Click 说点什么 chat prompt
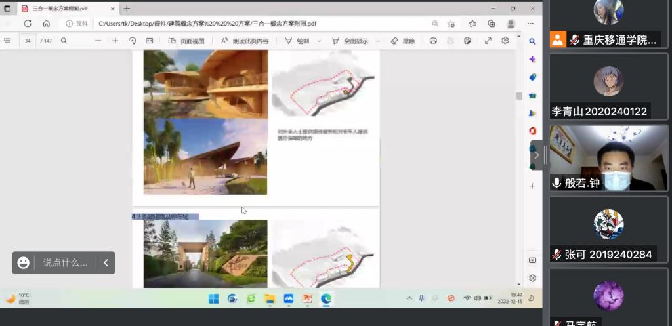672x326 pixels. pos(65,262)
